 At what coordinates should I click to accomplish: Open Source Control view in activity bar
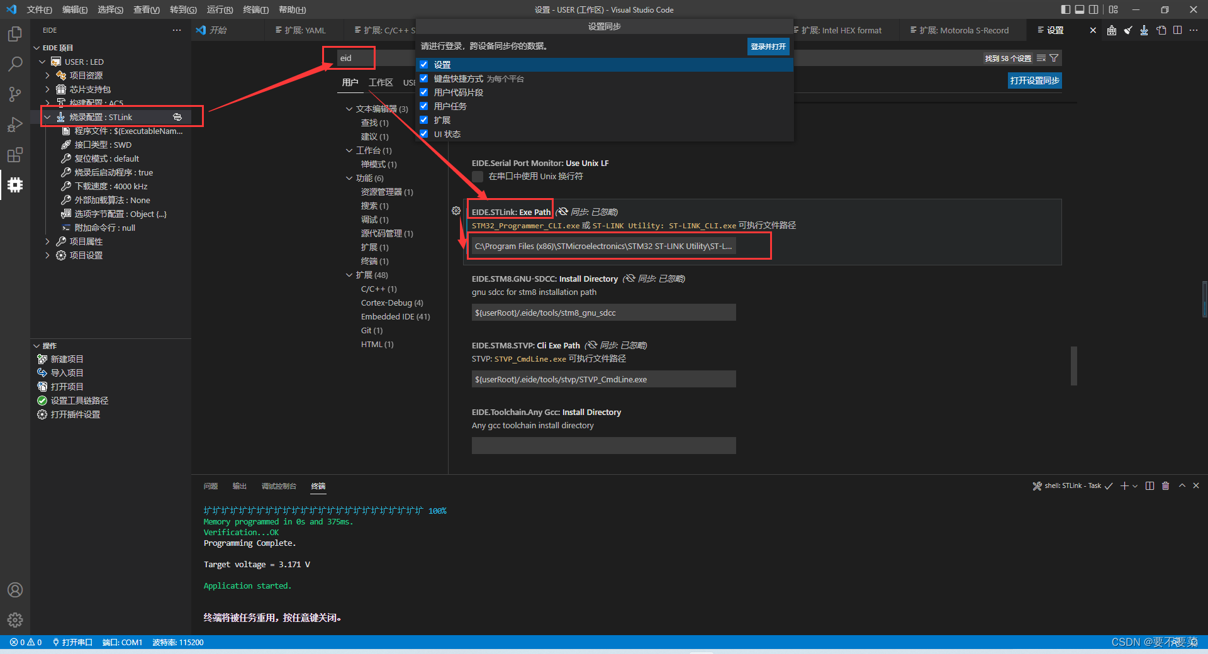[x=15, y=94]
